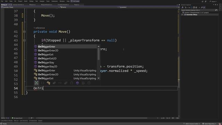Switch to the Weapon.cs tab

point(32,5)
